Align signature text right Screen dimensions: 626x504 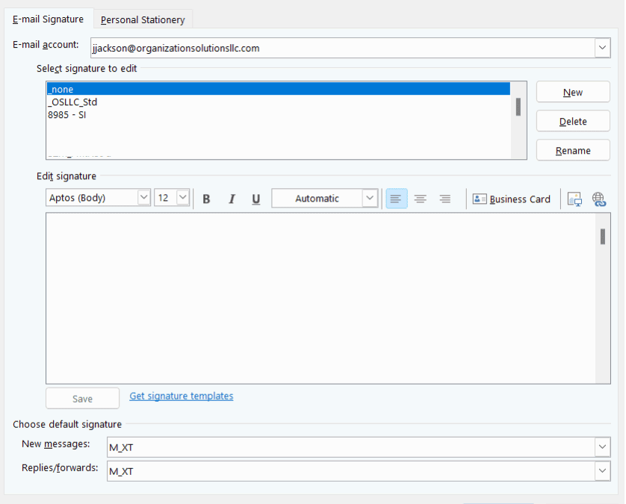coord(445,199)
